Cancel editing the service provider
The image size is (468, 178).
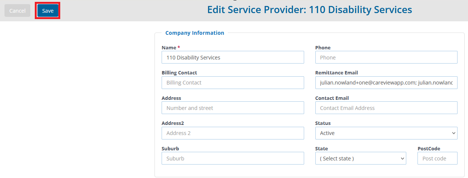(17, 11)
